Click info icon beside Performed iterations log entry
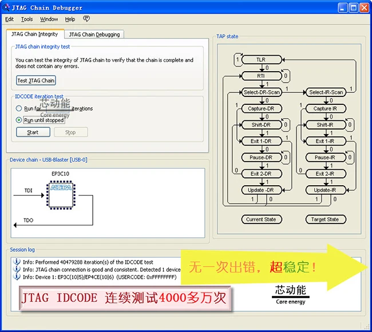The image size is (372, 332). click(17, 261)
